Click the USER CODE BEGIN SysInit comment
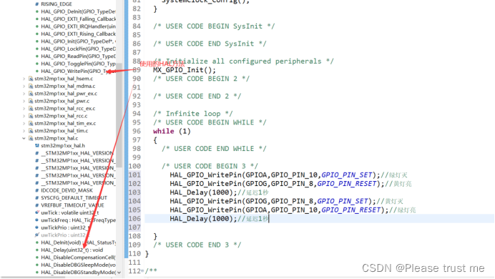Image resolution: width=495 pixels, height=279 pixels. coord(214,26)
